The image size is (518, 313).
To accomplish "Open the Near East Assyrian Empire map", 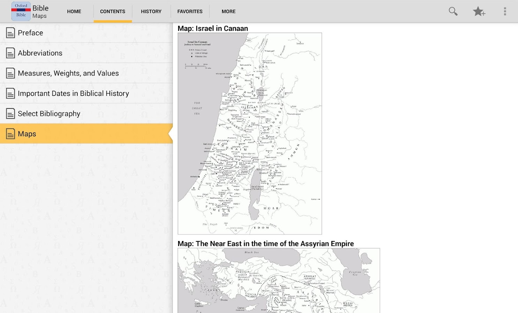I will (279, 280).
